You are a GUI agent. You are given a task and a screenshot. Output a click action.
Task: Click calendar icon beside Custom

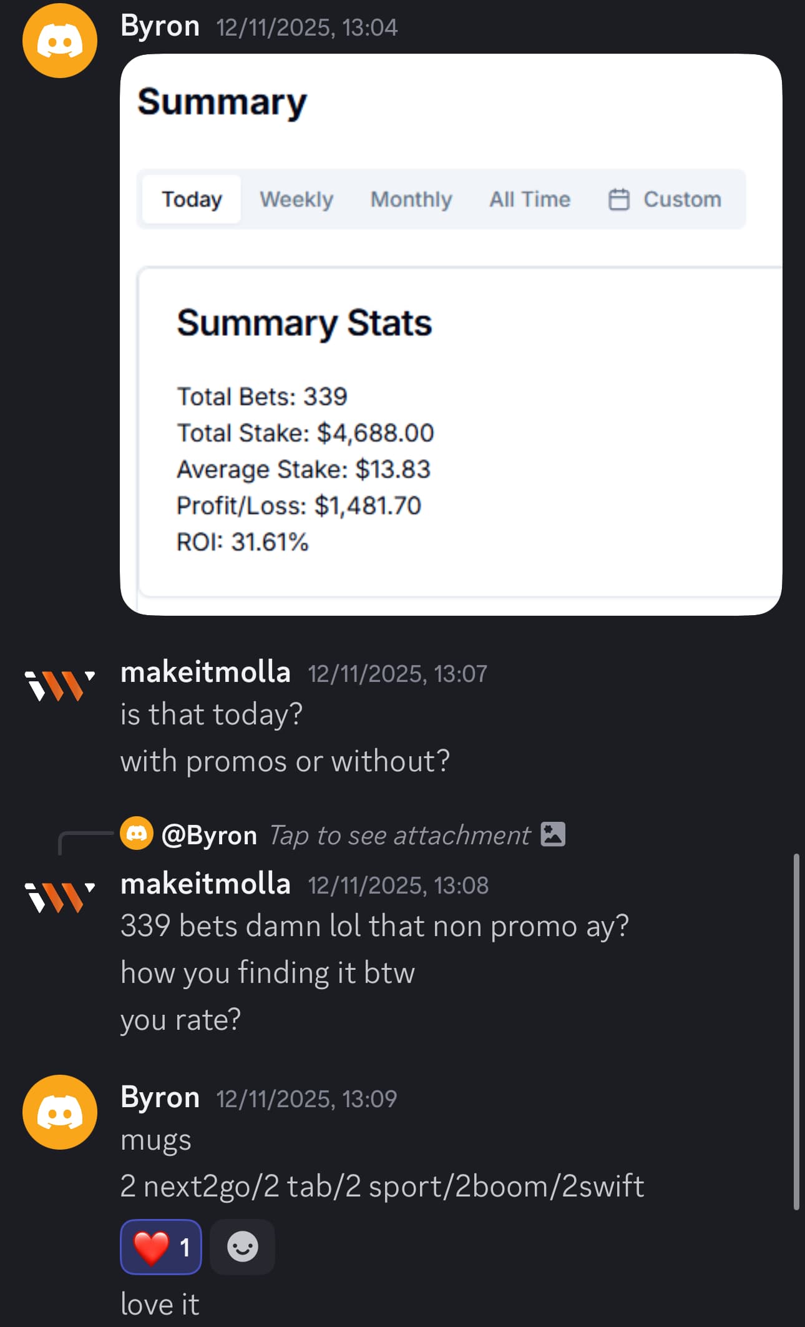coord(618,199)
